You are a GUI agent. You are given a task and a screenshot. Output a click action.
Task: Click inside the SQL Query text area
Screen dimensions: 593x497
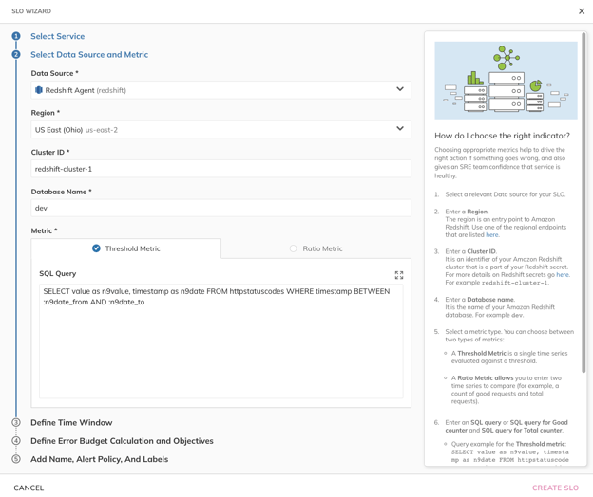click(x=221, y=341)
